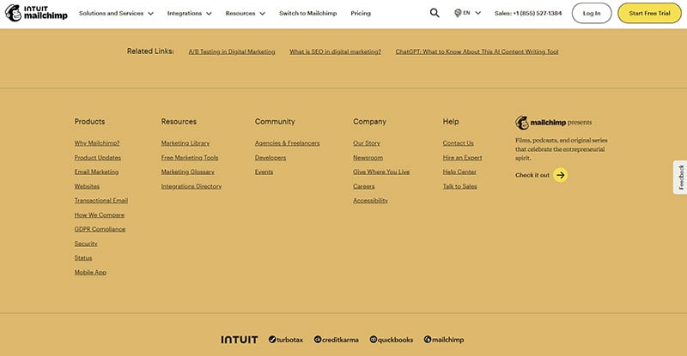The width and height of the screenshot is (687, 356).
Task: Open the TurboTax logo link
Action: click(287, 340)
